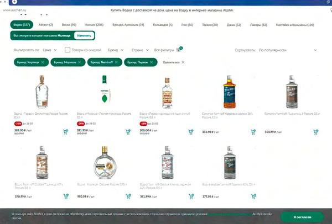Open the 377.99 ₽ Nemiroff title link
The image size is (332, 224).
229,184
